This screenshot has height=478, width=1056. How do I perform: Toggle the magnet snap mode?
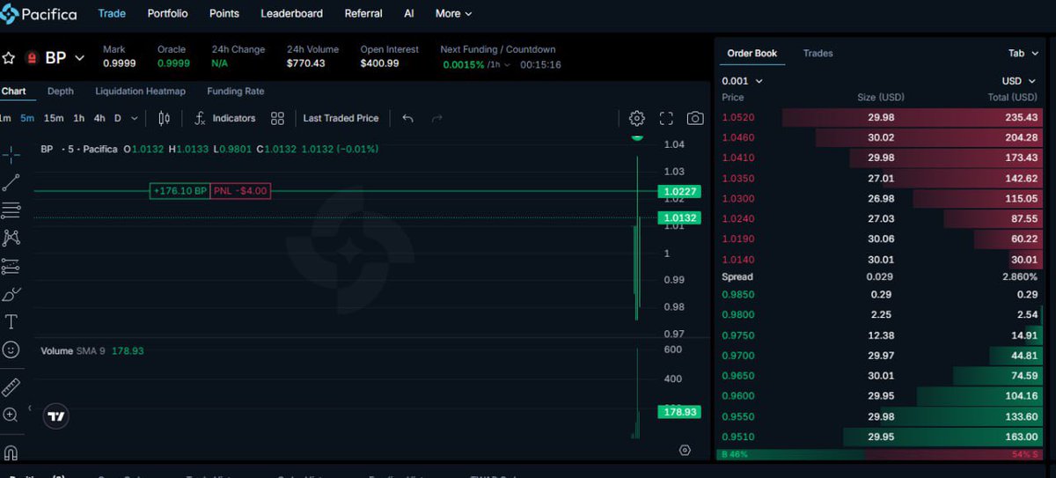pyautogui.click(x=11, y=452)
